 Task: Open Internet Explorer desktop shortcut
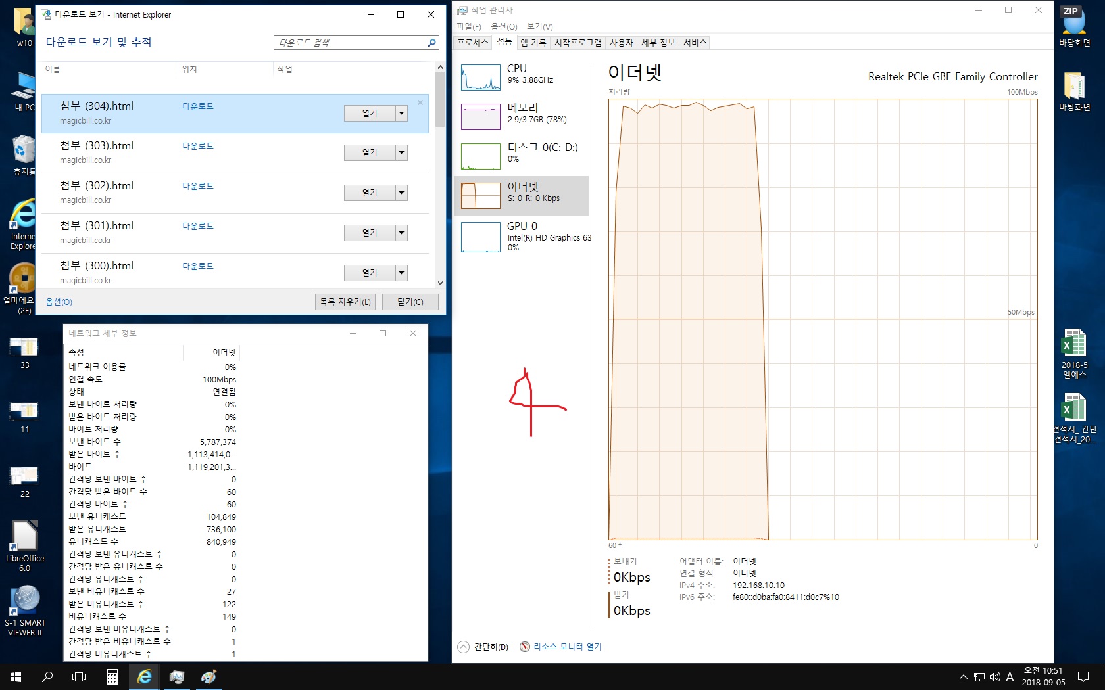click(24, 225)
